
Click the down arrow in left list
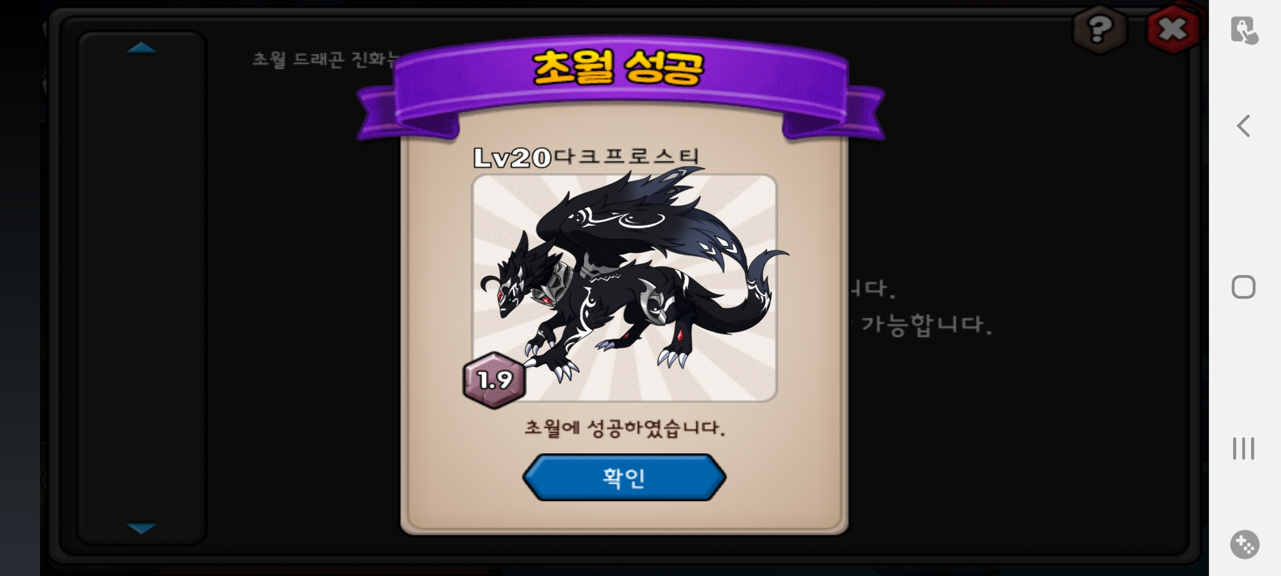(x=141, y=528)
